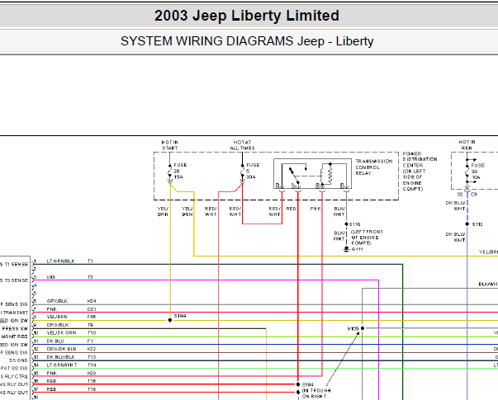Screen dimensions: 498x400
Task: Click circuit code "K30" on pin 15
Action: tap(92, 374)
